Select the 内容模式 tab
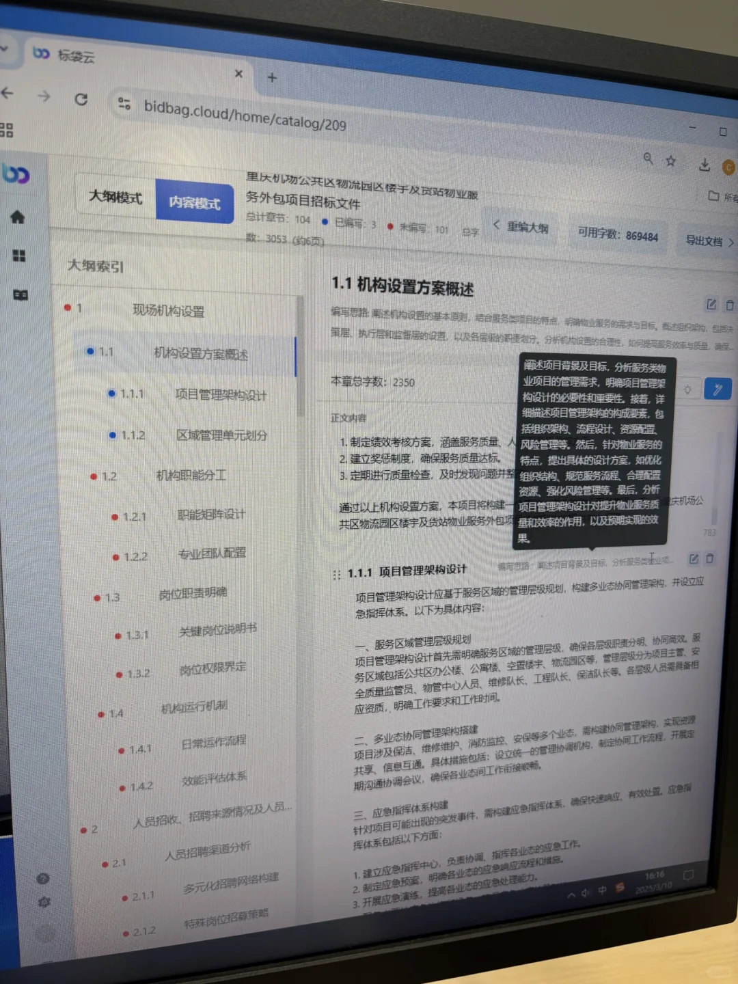The height and width of the screenshot is (984, 738). tap(195, 202)
